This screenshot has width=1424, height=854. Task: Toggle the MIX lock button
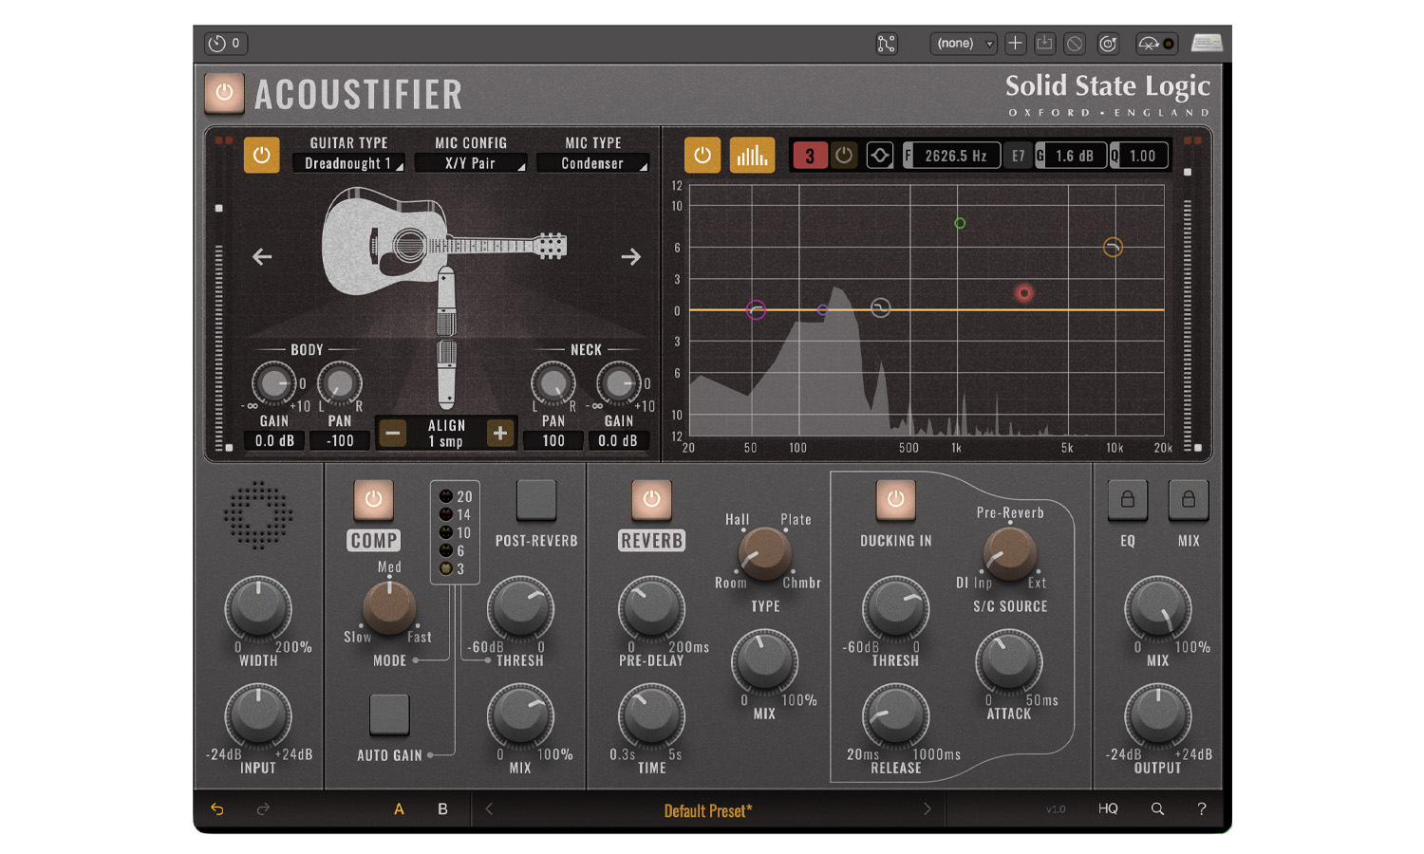point(1189,499)
